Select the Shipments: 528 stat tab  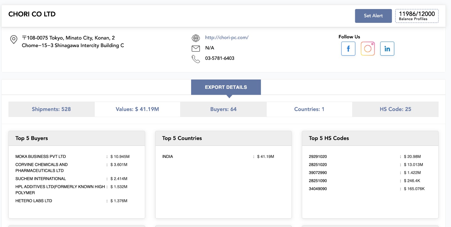pyautogui.click(x=51, y=109)
